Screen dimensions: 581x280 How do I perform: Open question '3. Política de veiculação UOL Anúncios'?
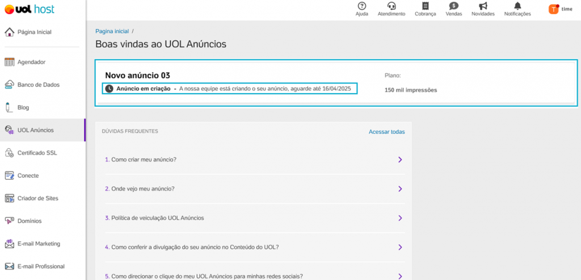tap(154, 218)
